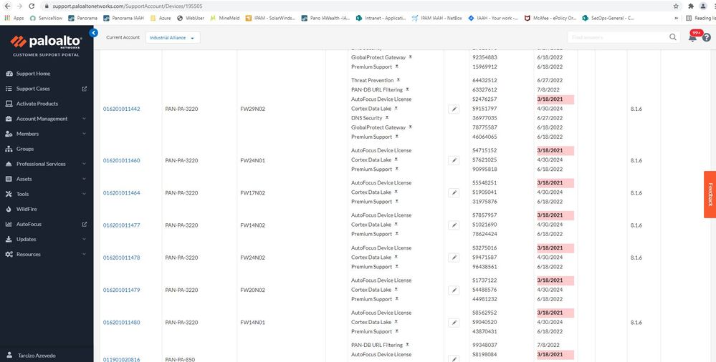
Task: Open the MineMeld bookmark
Action: tap(224, 18)
